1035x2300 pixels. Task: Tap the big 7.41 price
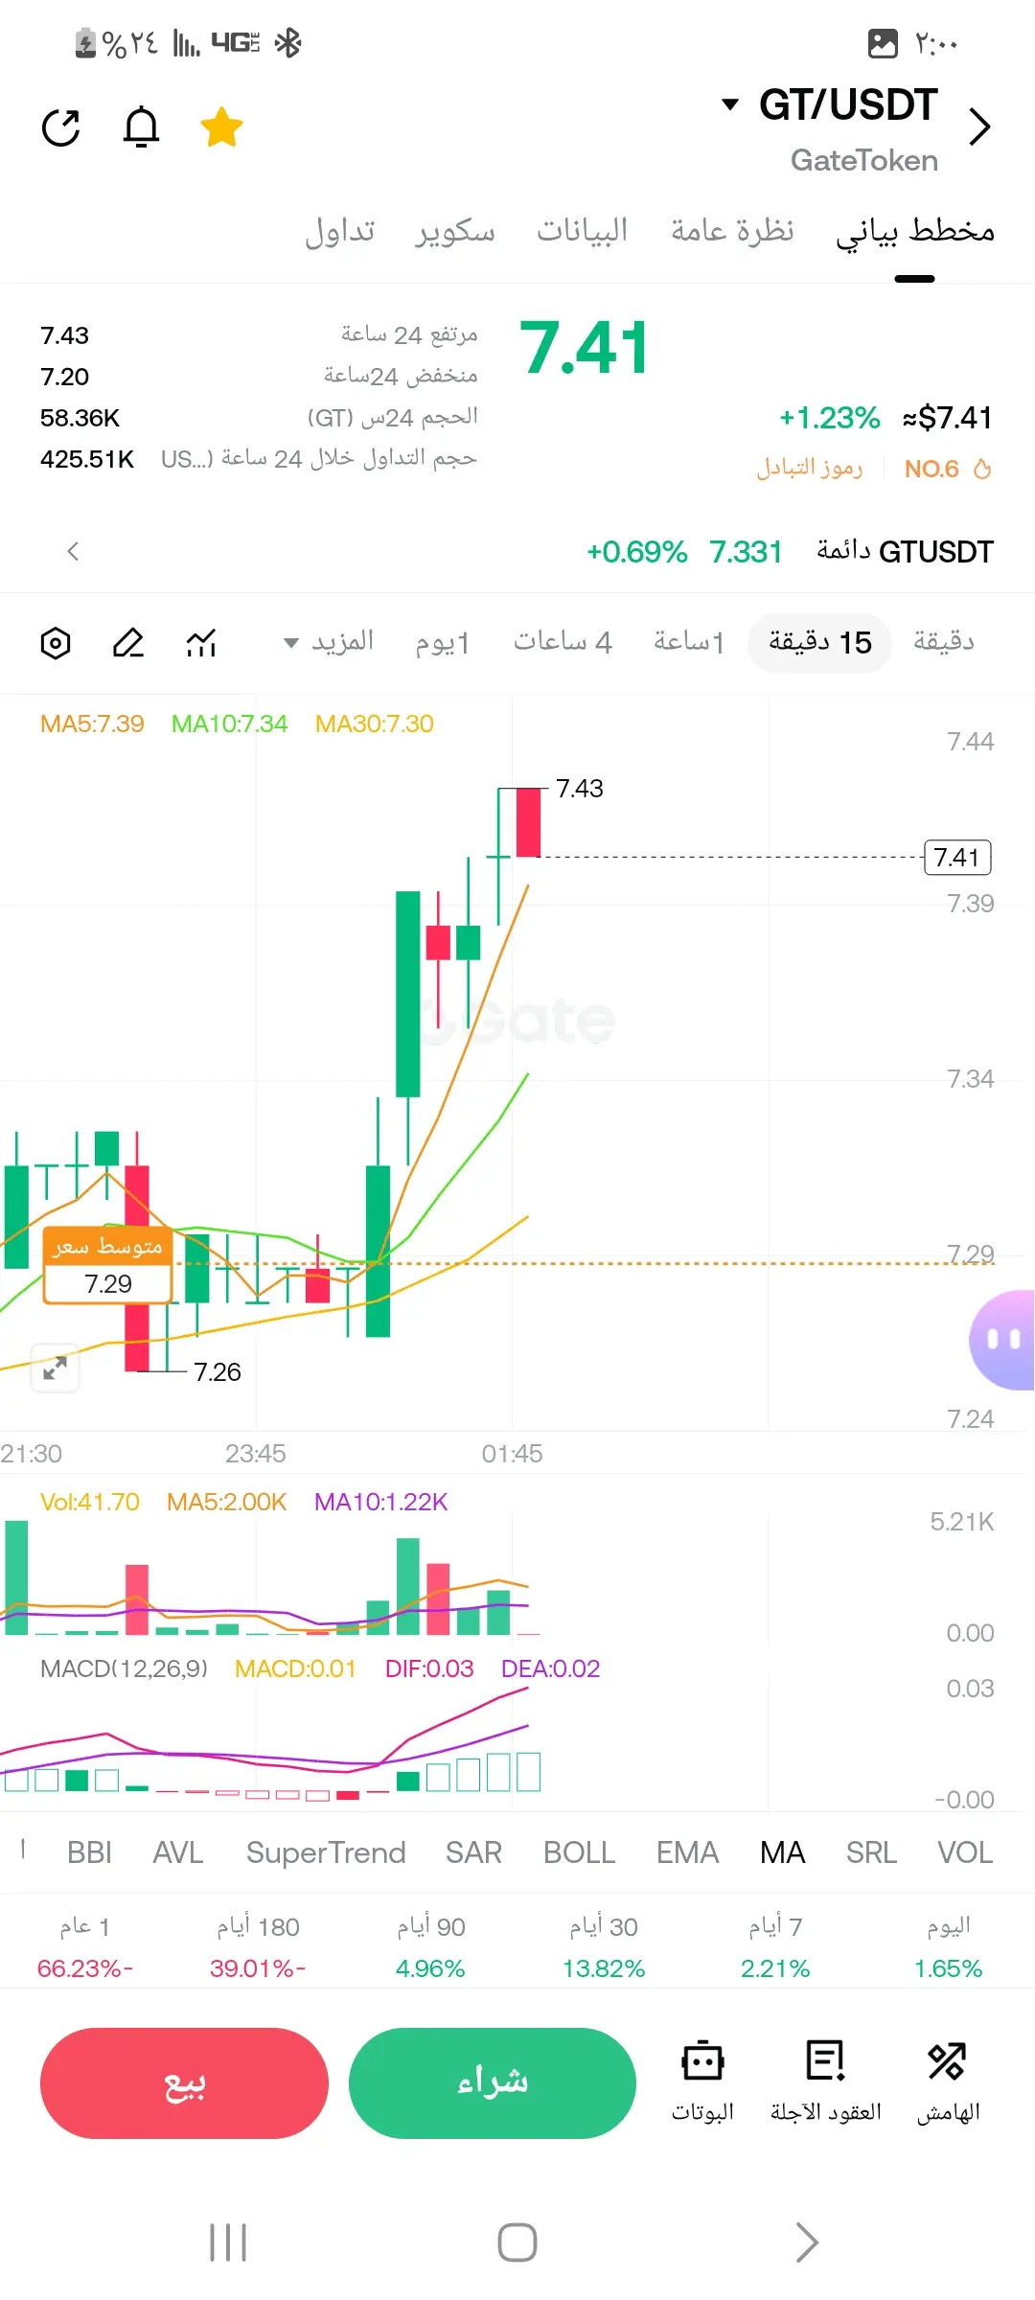pyautogui.click(x=584, y=347)
